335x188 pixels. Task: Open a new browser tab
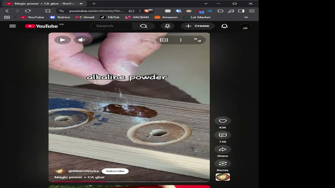coord(94,4)
